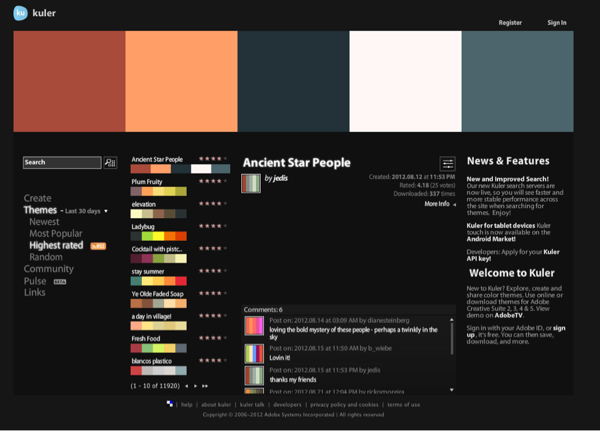Select stay summer theme
Viewport: 600px width, 431px height.
(159, 281)
